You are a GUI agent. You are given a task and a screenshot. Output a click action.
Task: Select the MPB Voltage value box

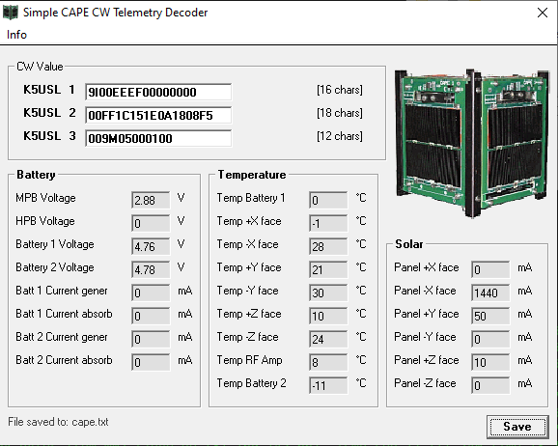pos(151,200)
